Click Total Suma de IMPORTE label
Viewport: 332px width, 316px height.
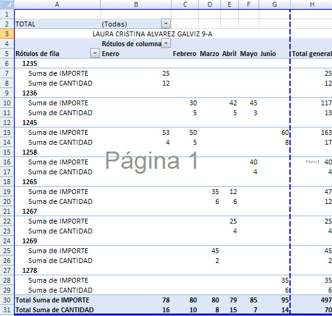click(x=52, y=300)
